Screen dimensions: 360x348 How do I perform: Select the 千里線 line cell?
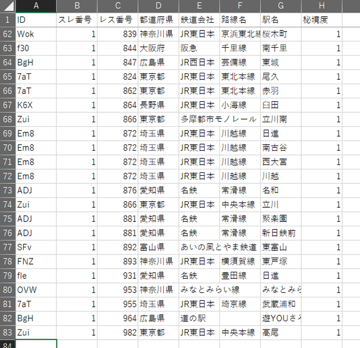coord(240,48)
